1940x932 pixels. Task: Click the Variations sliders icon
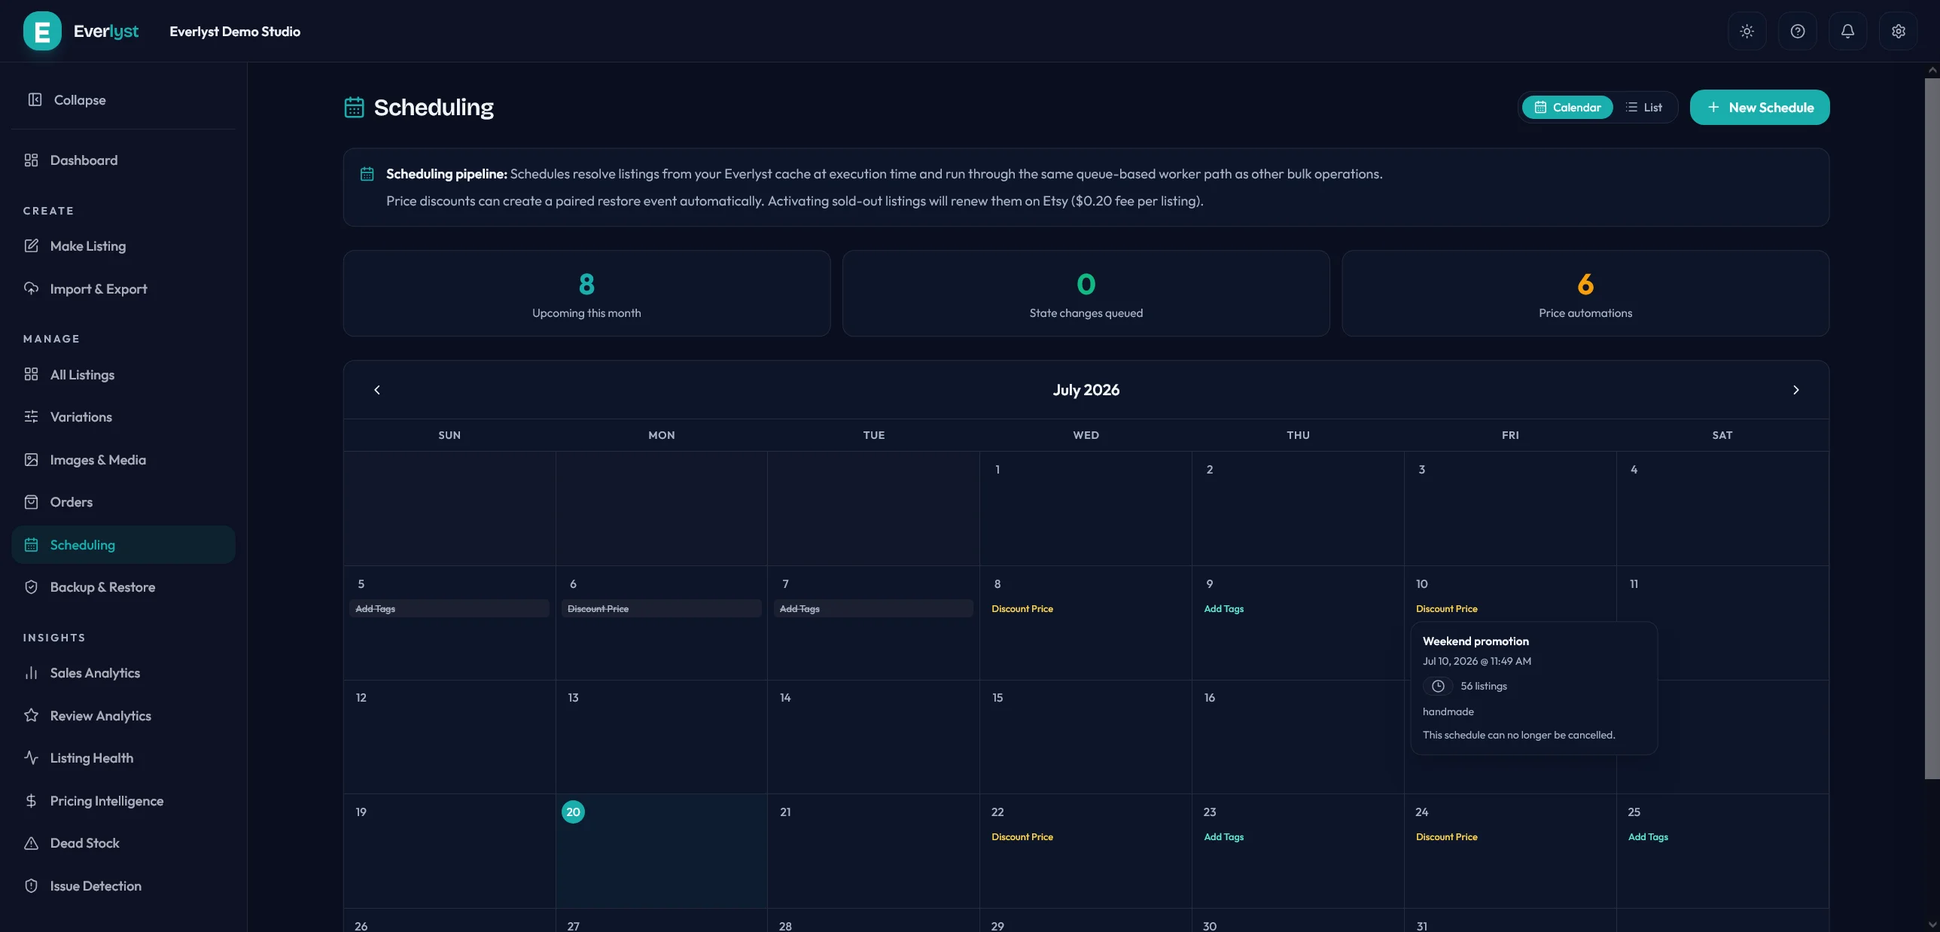click(31, 416)
